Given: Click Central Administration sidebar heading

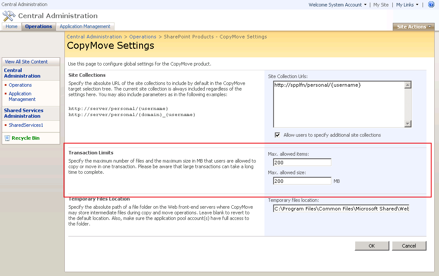Looking at the screenshot, I should [22, 73].
